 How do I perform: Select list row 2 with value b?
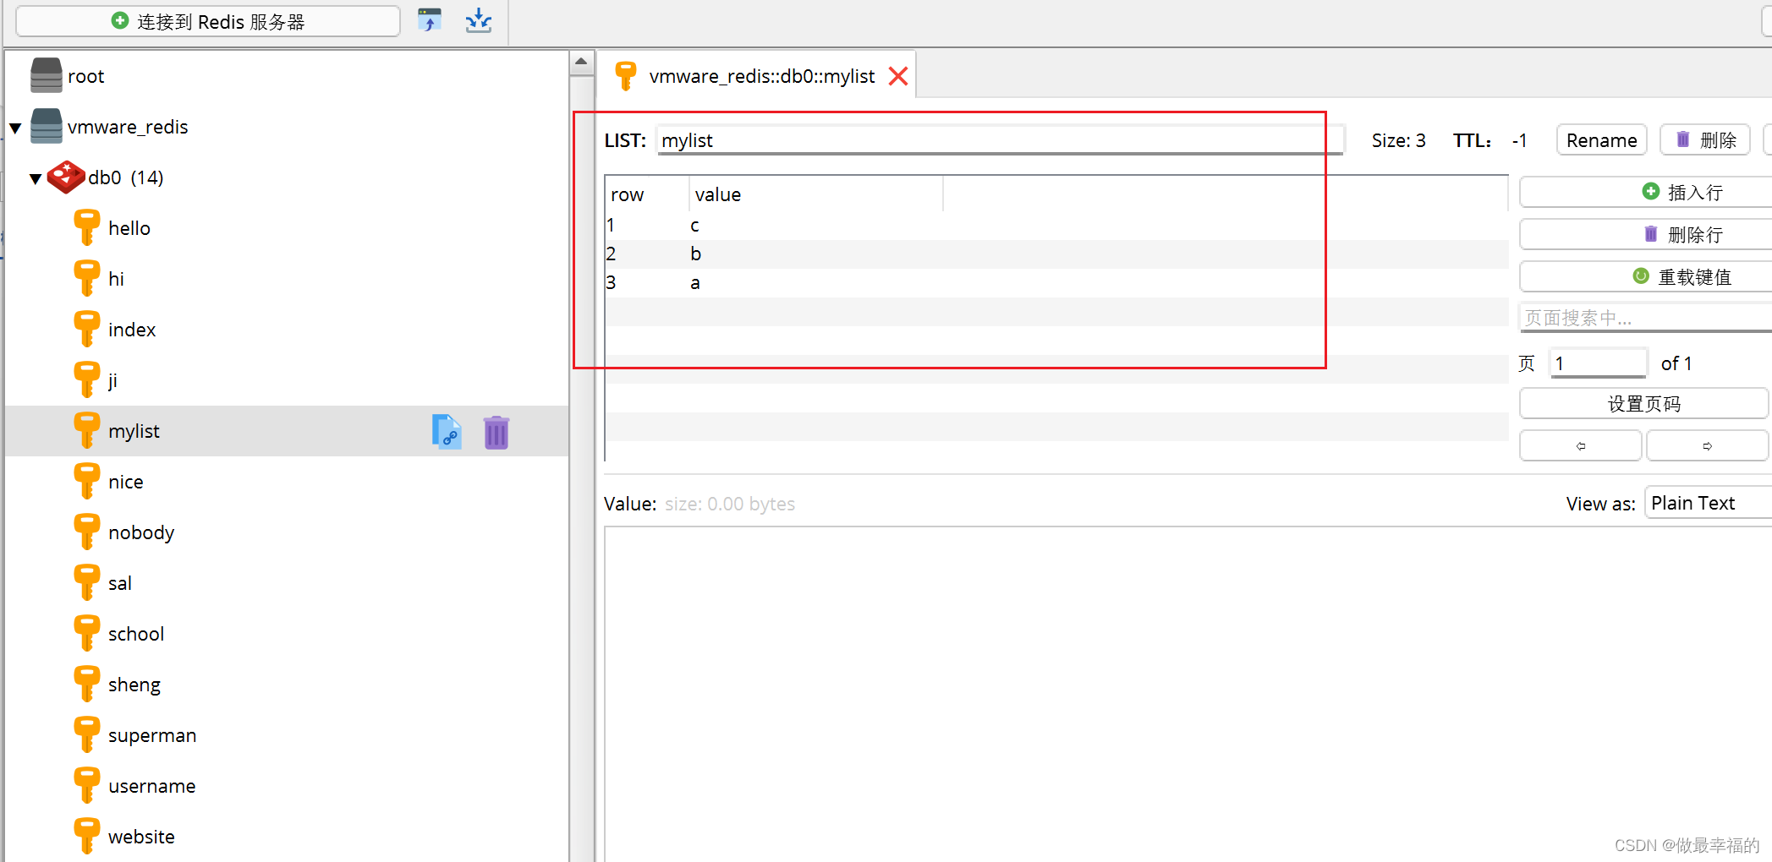tap(1056, 254)
